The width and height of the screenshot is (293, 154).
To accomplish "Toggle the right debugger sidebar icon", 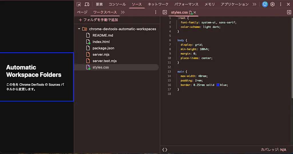I will [x=289, y=12].
